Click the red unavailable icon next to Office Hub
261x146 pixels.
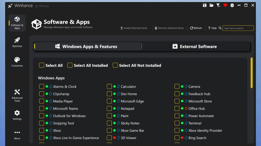(186, 108)
